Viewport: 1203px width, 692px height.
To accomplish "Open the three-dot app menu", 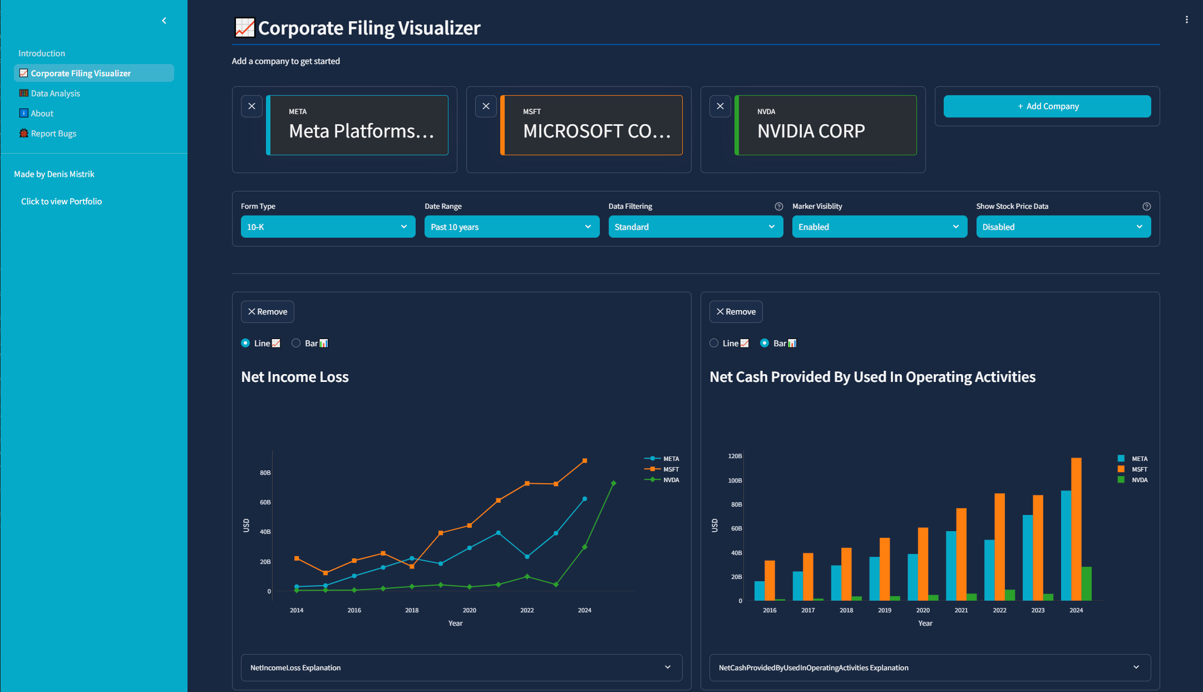I will 1186,20.
